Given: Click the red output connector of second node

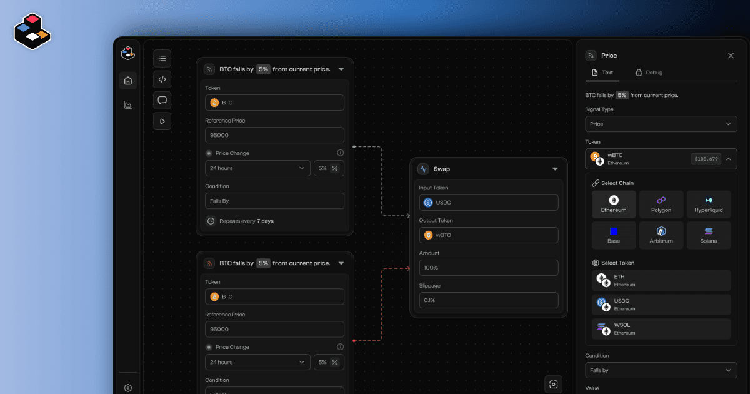Looking at the screenshot, I should pos(354,341).
